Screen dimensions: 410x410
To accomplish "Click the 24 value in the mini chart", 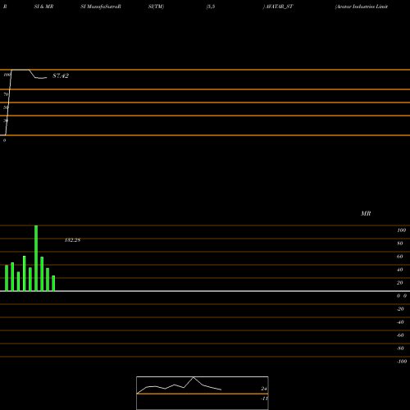I will (x=264, y=389).
